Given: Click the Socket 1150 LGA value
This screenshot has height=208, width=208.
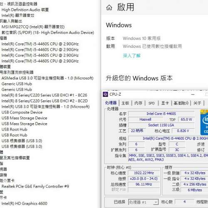Looking at the screenshot, I should point(161,125).
